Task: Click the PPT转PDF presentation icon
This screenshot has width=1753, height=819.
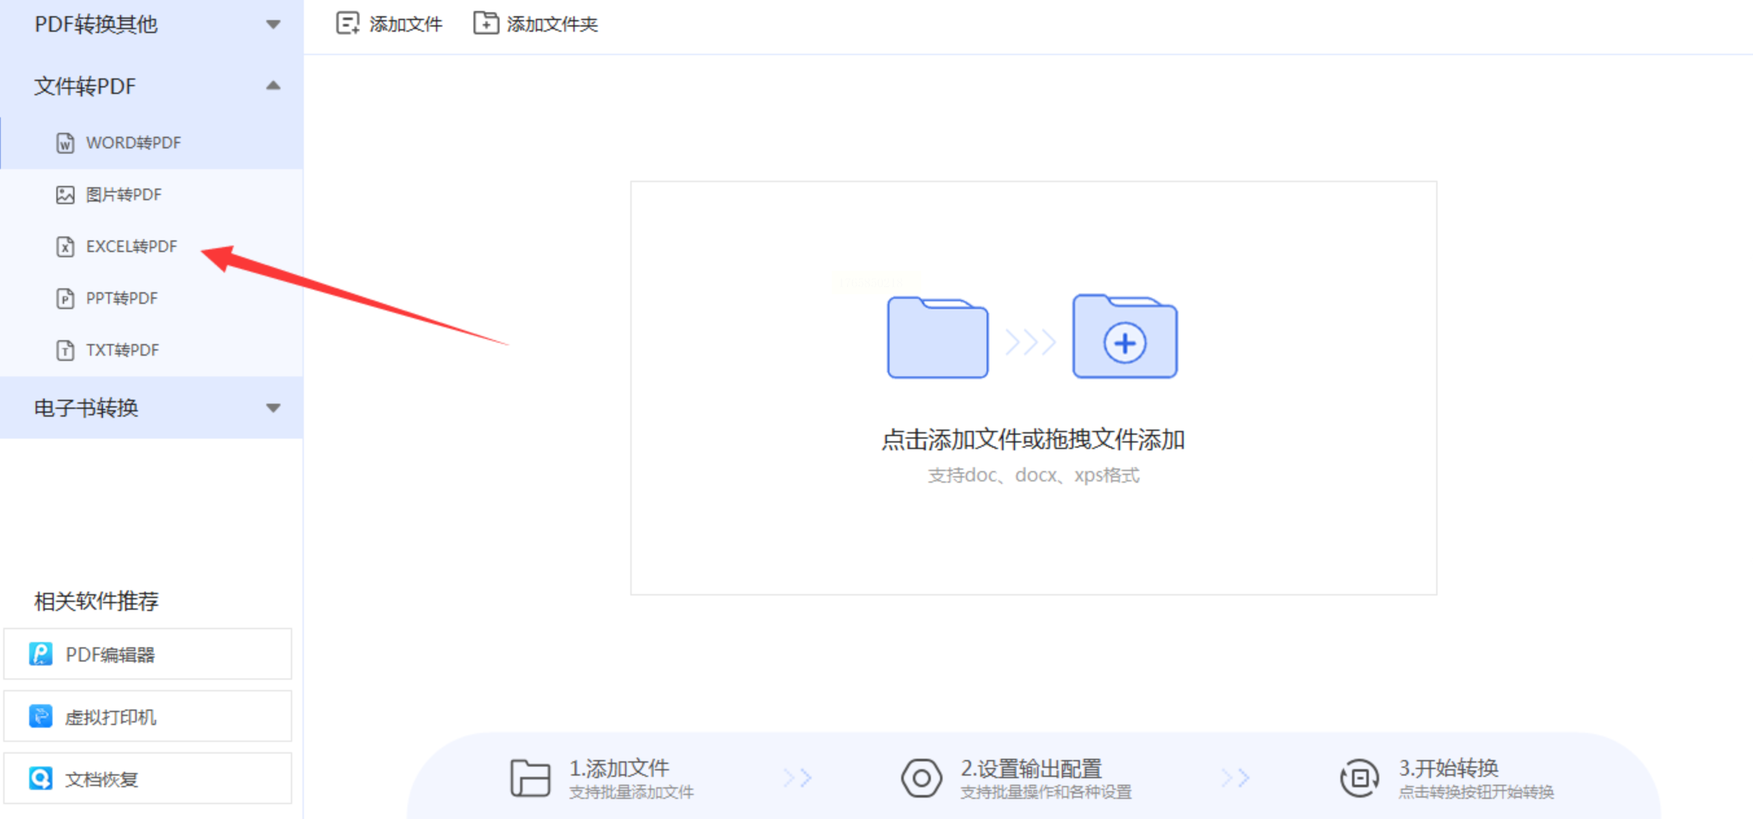Action: [65, 298]
